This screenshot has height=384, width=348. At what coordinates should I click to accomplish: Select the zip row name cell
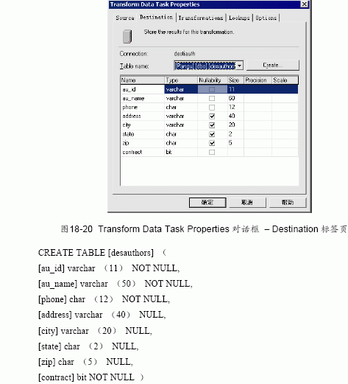tap(142, 143)
